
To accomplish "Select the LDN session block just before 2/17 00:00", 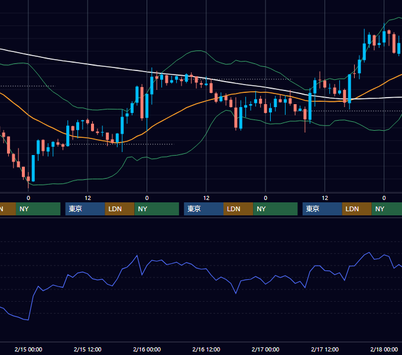I will [238, 209].
